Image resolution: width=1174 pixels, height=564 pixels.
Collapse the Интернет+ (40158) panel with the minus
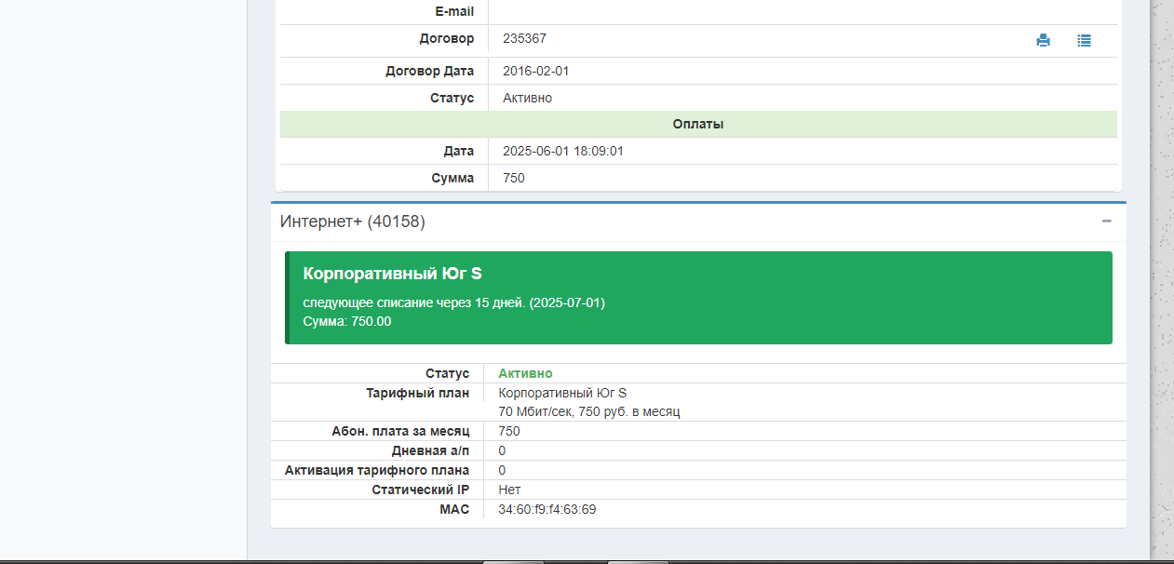pyautogui.click(x=1107, y=222)
